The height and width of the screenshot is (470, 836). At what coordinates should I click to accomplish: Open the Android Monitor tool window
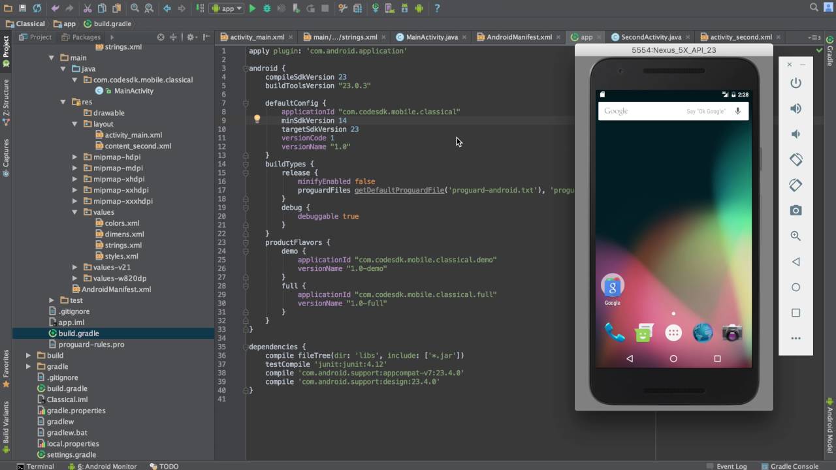[x=103, y=466]
